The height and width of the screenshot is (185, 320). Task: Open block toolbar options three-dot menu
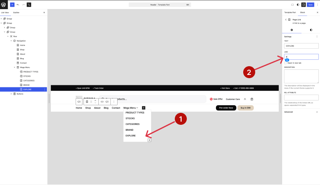click(114, 102)
